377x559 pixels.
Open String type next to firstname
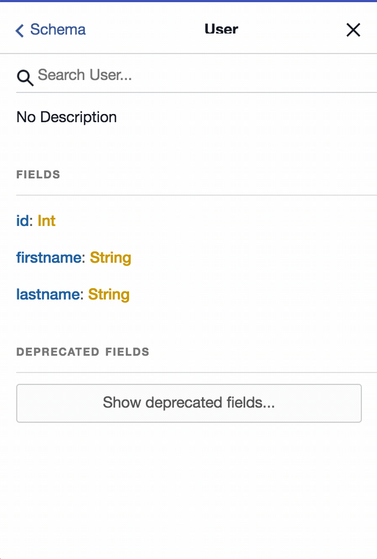pos(110,257)
